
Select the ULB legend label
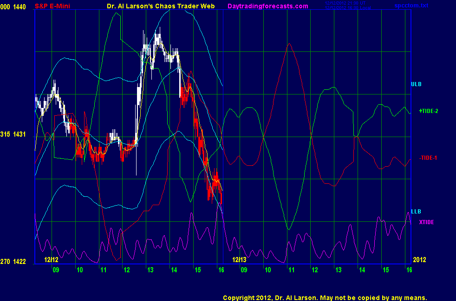click(416, 84)
